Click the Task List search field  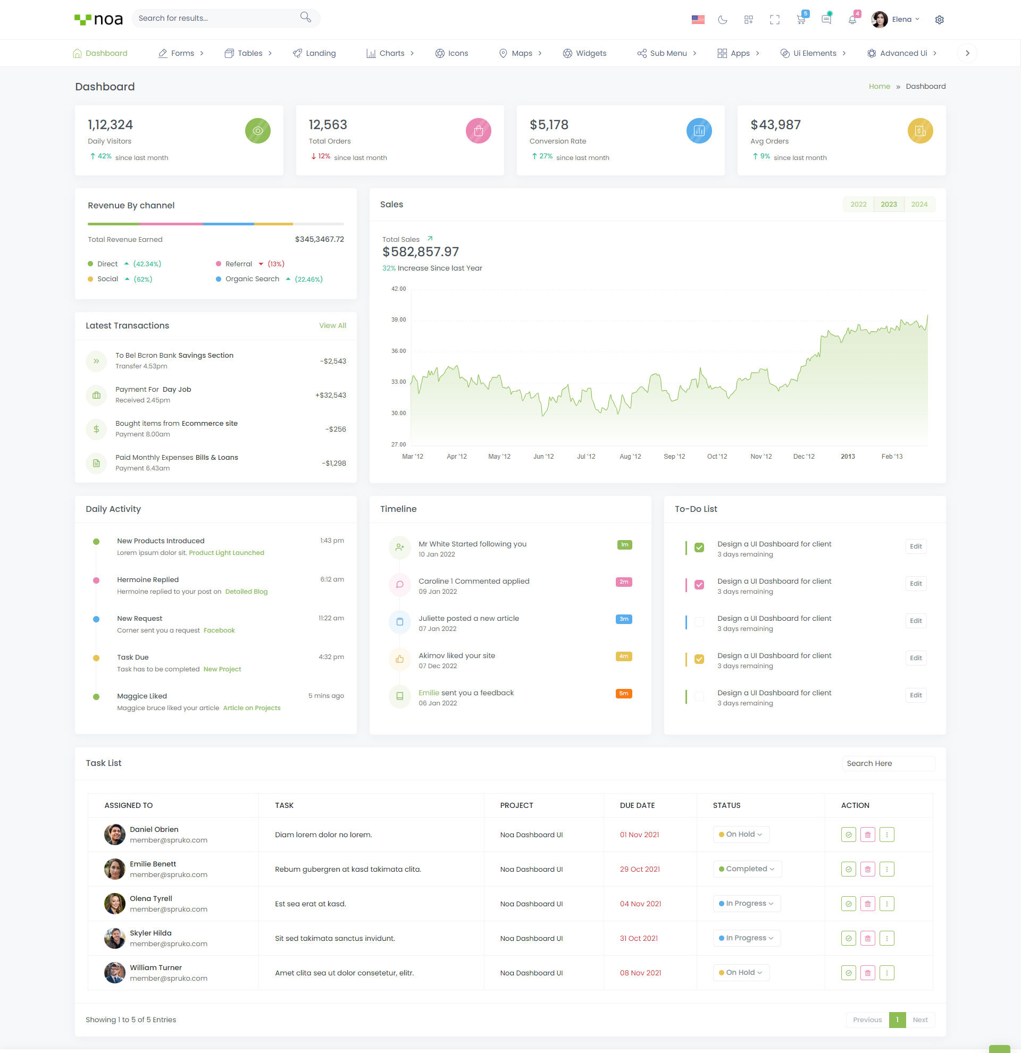click(888, 763)
